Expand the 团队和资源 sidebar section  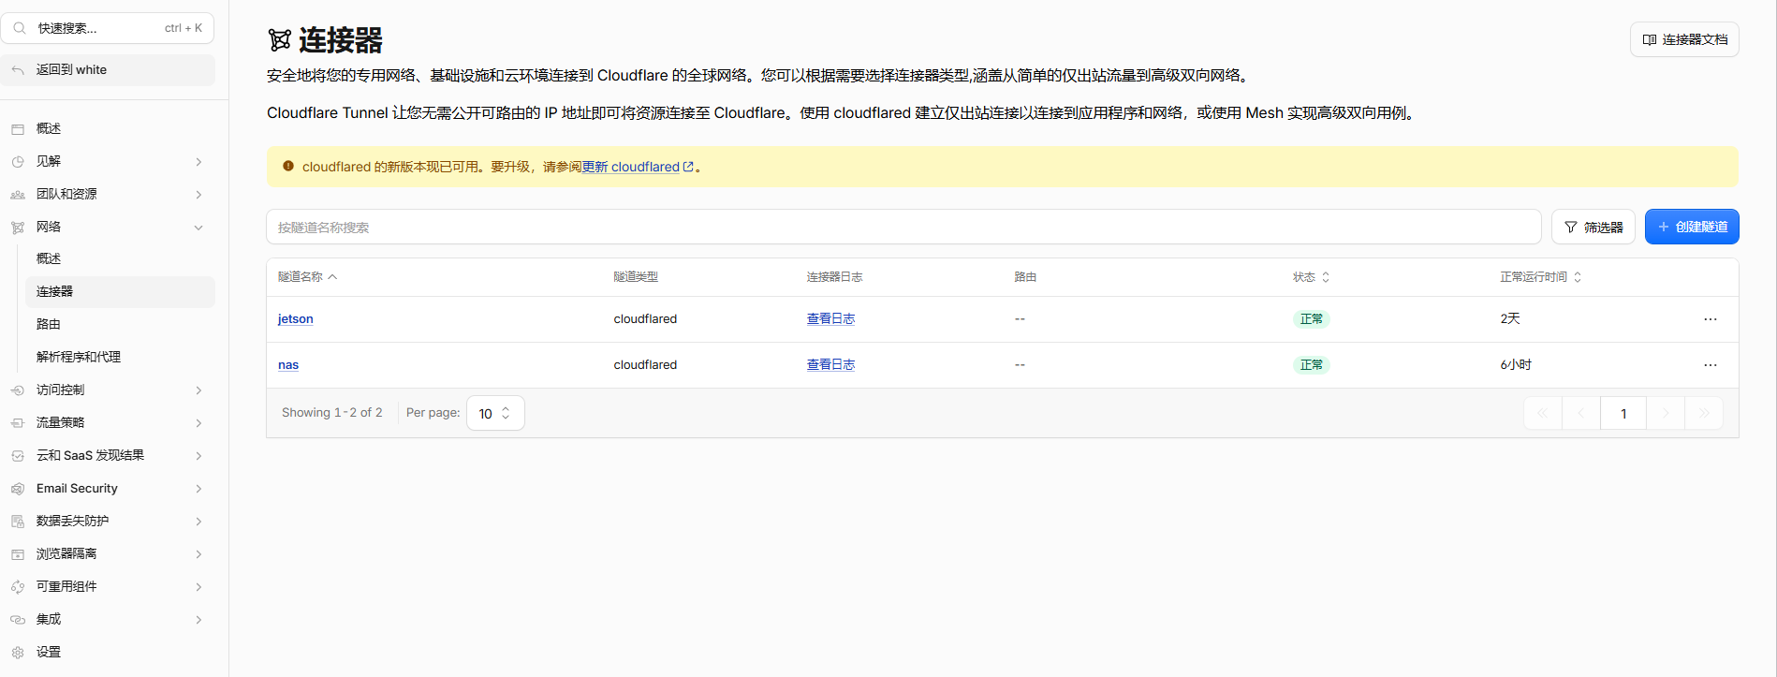(x=198, y=195)
